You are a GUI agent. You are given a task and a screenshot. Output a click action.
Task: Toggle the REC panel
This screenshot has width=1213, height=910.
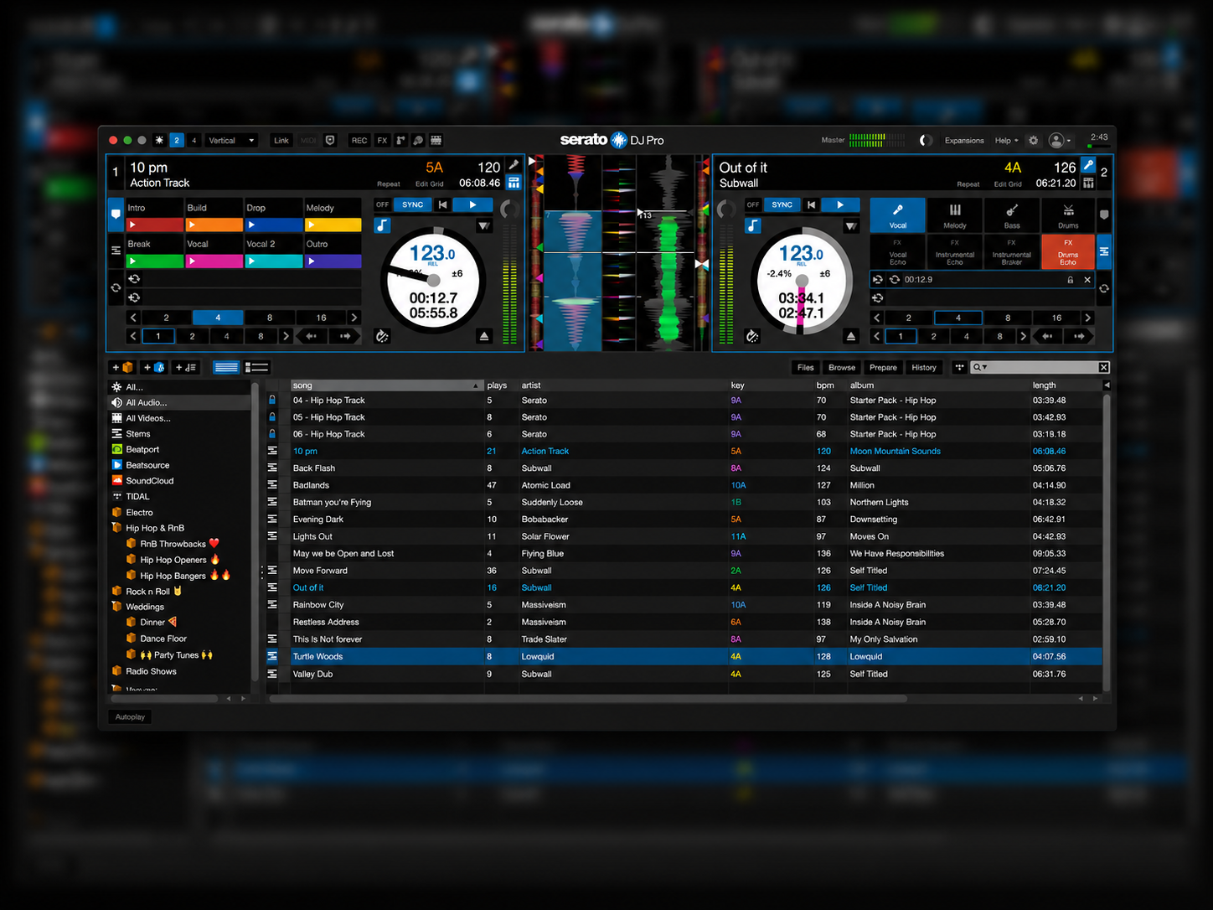point(359,140)
